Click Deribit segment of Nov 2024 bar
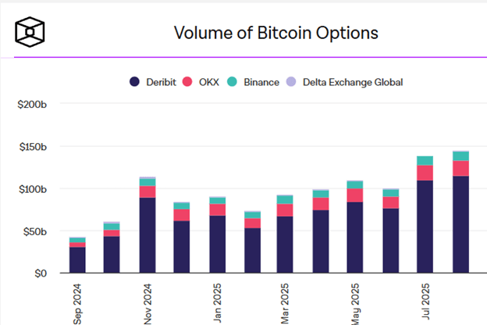Screen dimensions: 487x325 pyautogui.click(x=147, y=234)
